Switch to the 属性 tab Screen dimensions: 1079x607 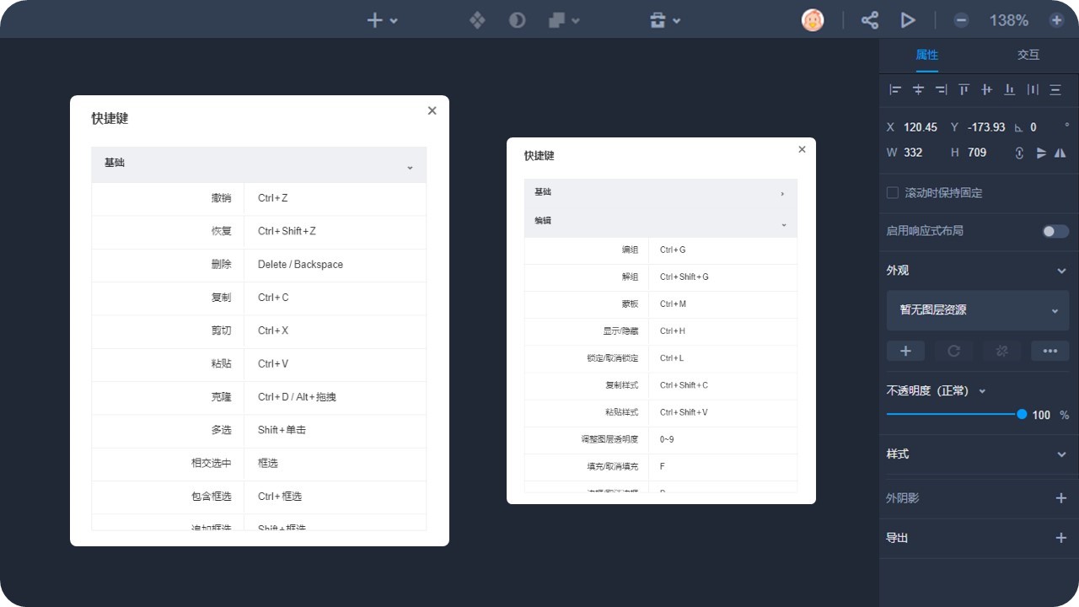[927, 55]
